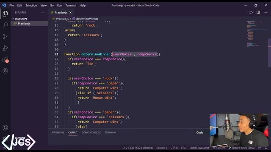Change indentation via Spaces: 2
The width and height of the screenshot is (271, 152).
pos(162,148)
